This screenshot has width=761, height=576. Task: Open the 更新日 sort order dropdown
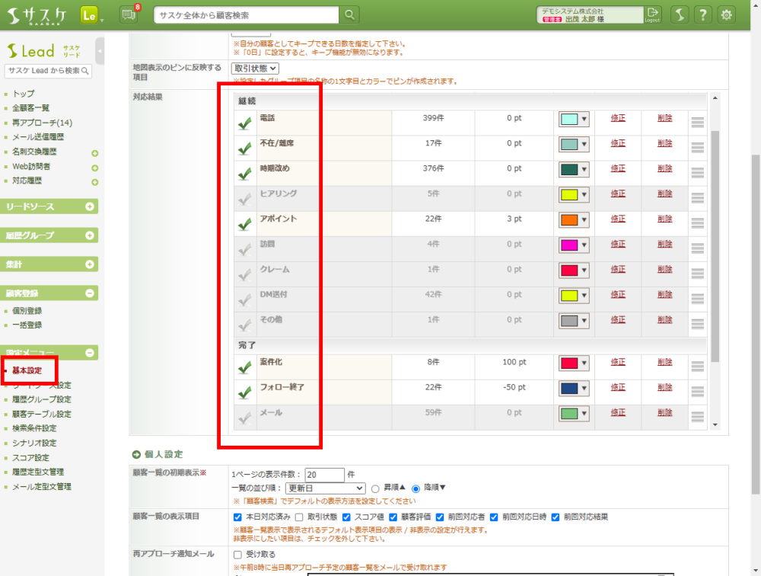tap(326, 488)
